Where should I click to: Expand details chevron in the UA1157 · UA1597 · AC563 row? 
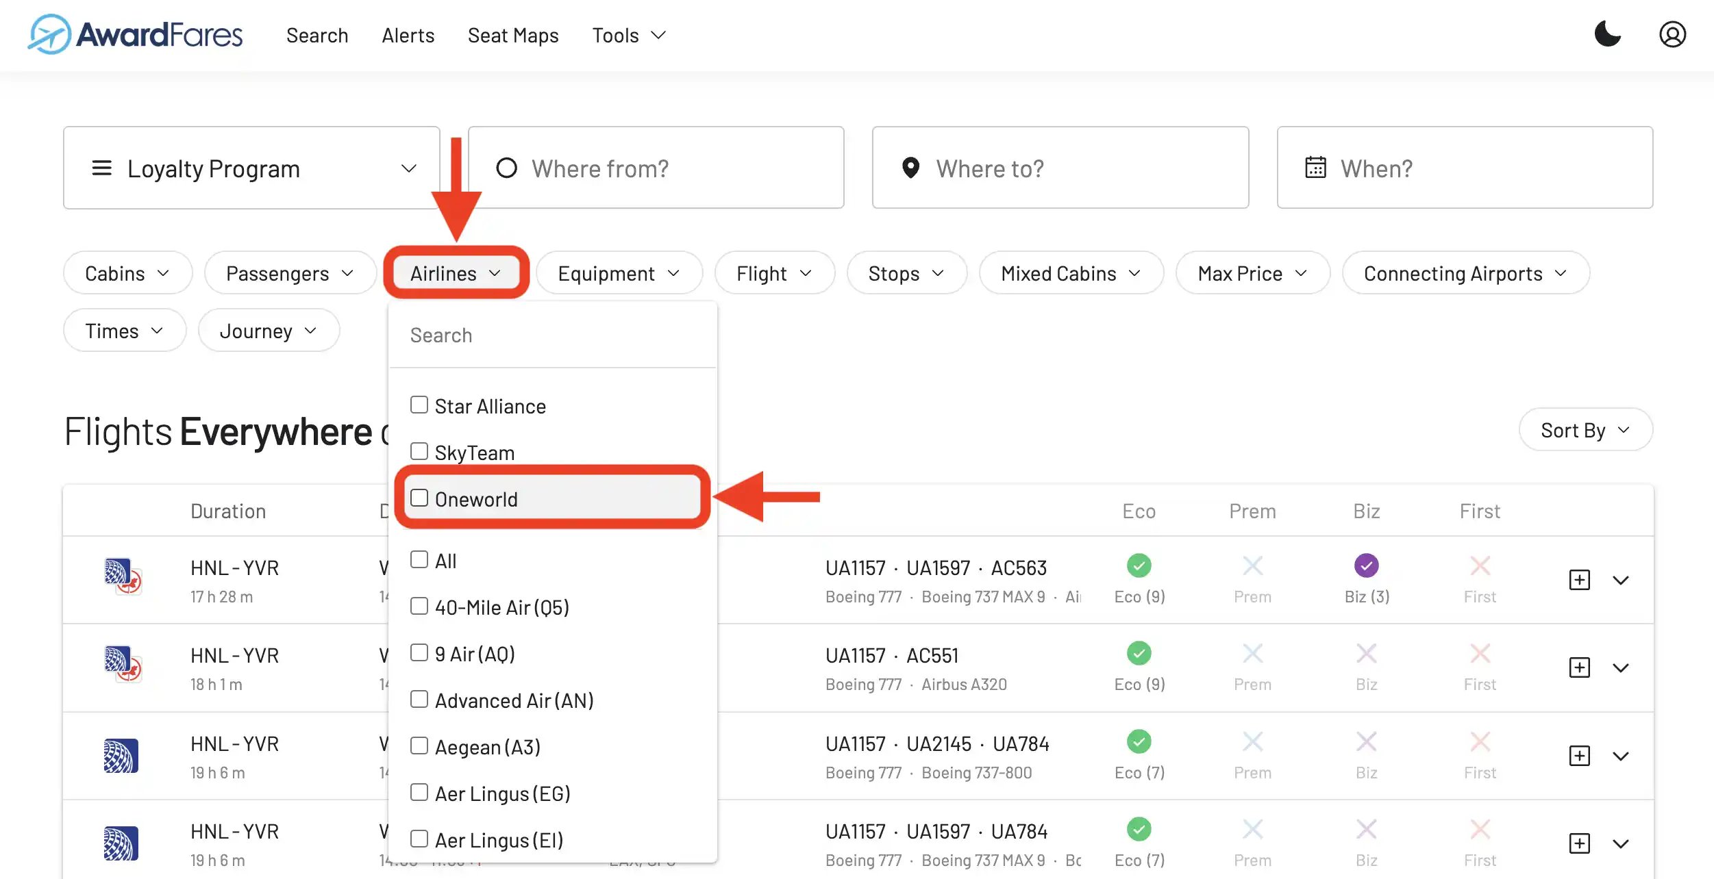point(1620,580)
